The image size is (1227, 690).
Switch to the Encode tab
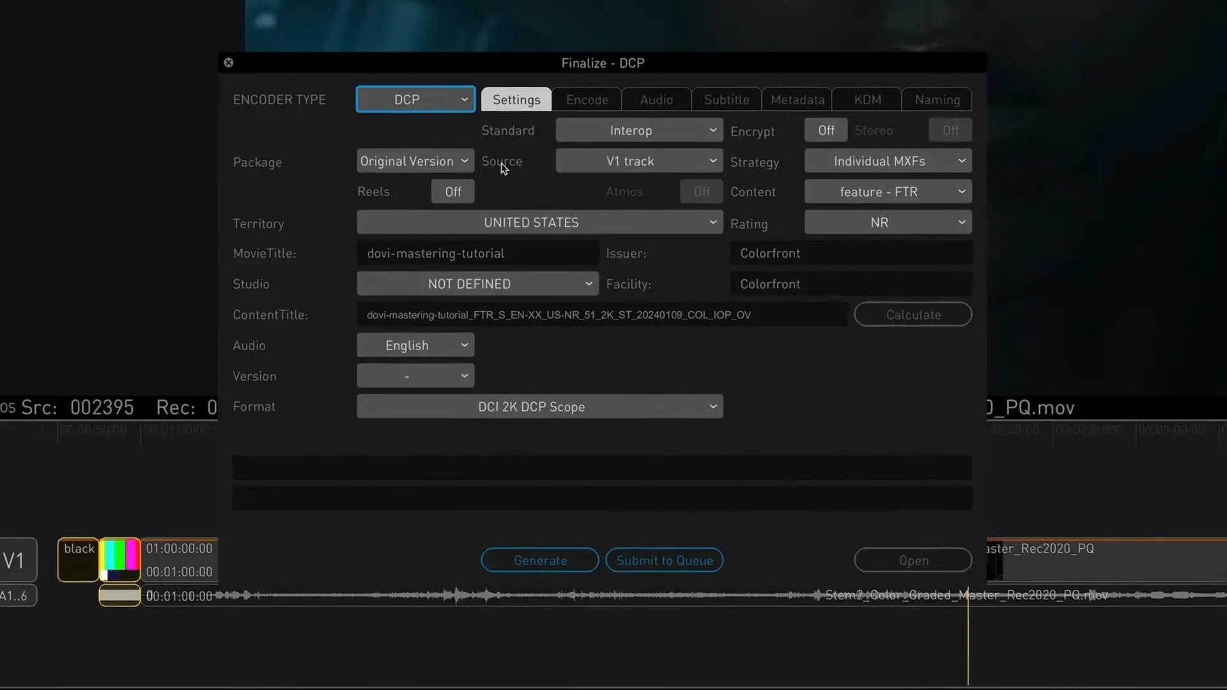coord(587,100)
